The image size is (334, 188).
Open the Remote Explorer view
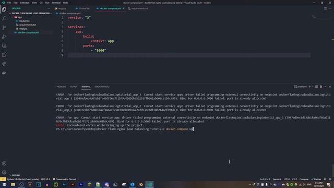point(4,46)
